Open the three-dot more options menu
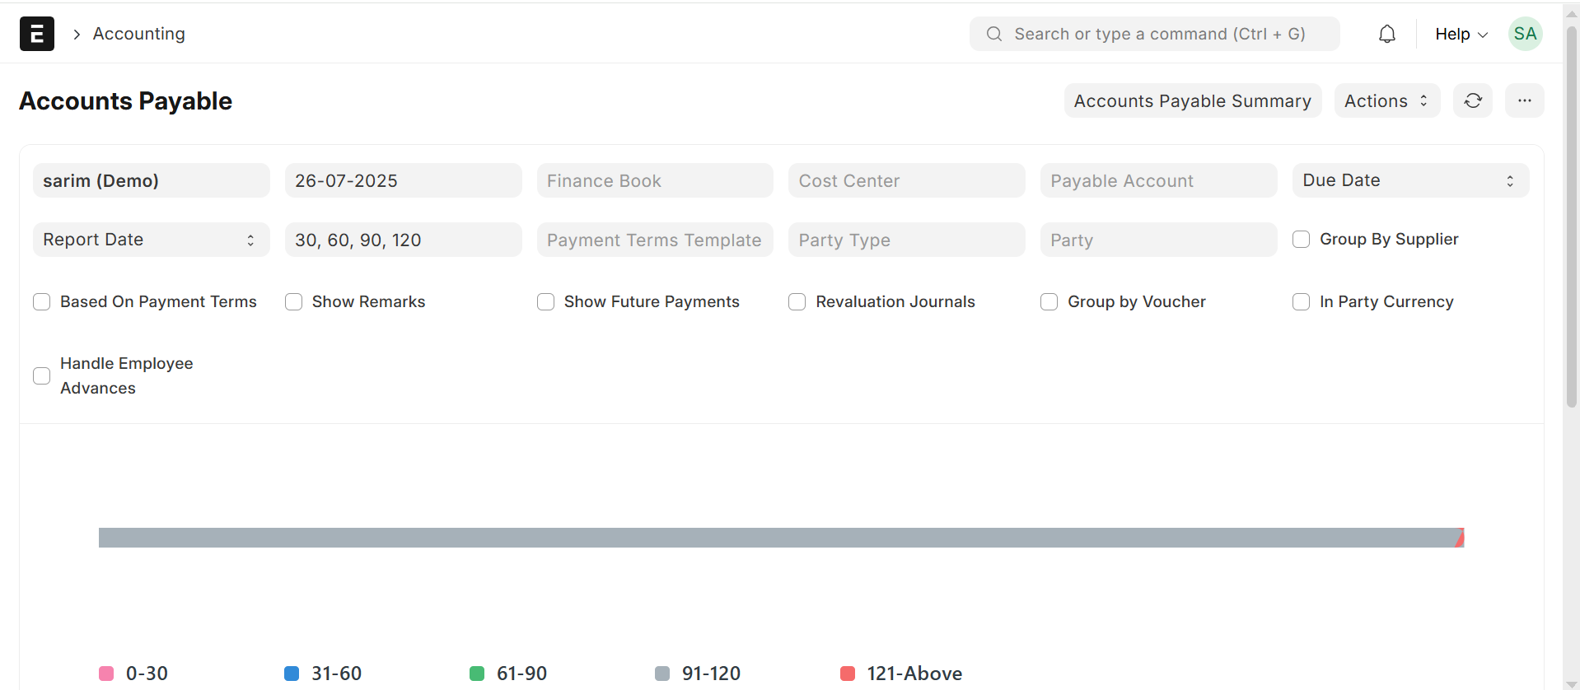Viewport: 1580px width, 690px height. click(x=1525, y=100)
